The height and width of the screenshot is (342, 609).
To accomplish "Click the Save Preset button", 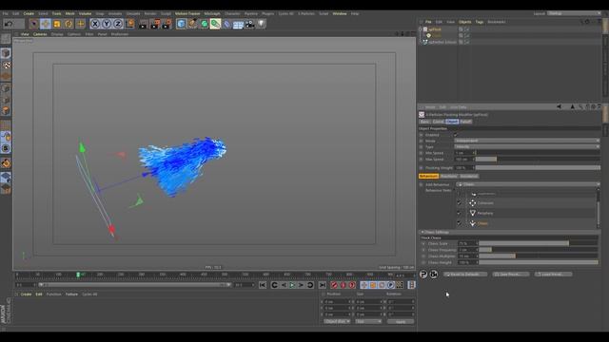I will click(x=510, y=275).
